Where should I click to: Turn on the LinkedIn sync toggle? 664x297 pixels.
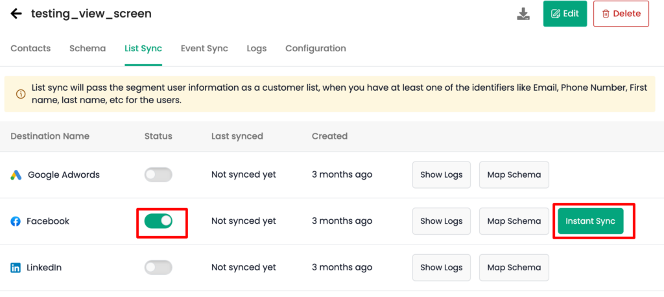(x=158, y=267)
